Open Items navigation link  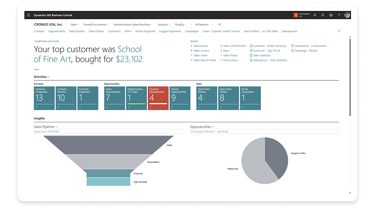tap(128, 31)
